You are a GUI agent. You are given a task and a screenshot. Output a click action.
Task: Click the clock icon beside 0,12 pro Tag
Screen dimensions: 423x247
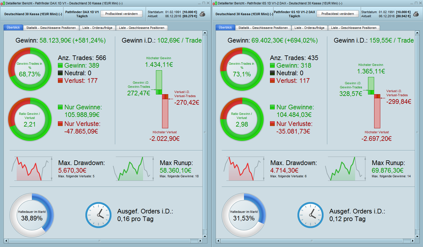pos(311,215)
